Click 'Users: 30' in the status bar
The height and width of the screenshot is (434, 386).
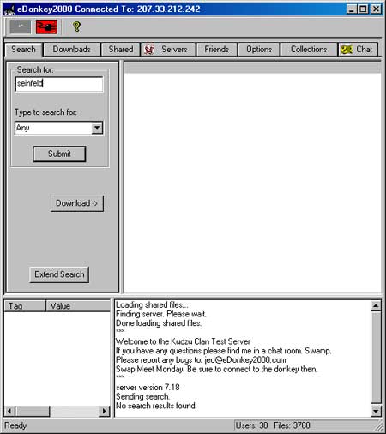tap(252, 425)
